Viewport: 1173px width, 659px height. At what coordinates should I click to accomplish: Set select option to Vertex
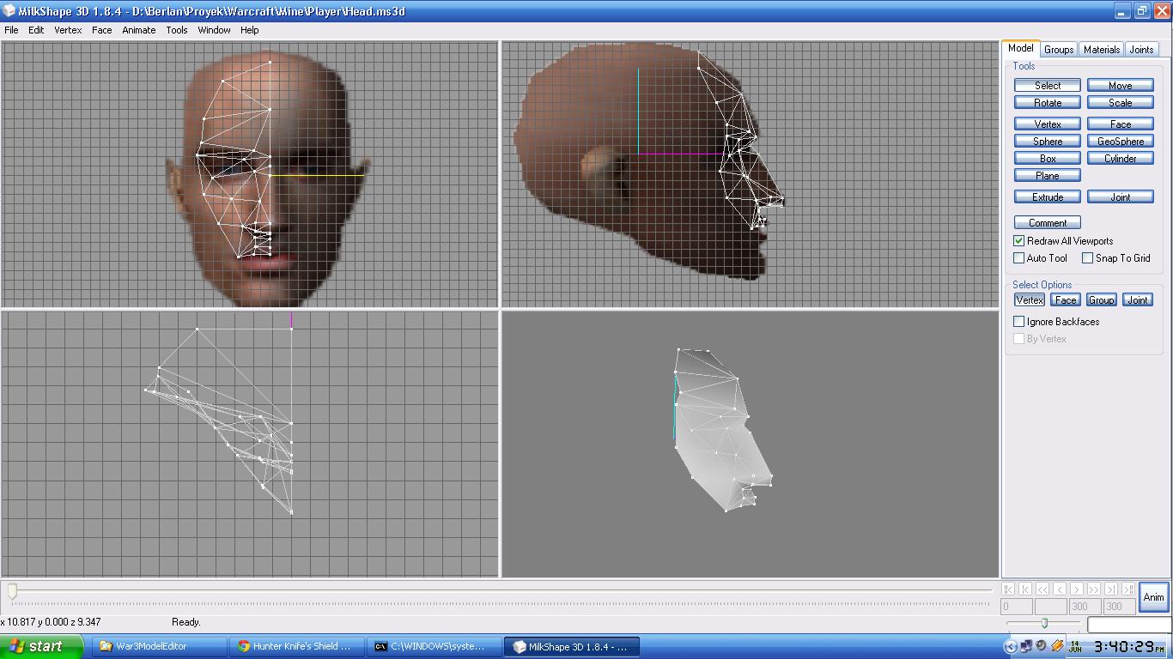(1029, 299)
